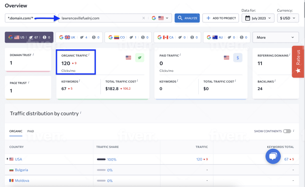
Task: Toggle the Show Continents switch
Action: (x=287, y=131)
